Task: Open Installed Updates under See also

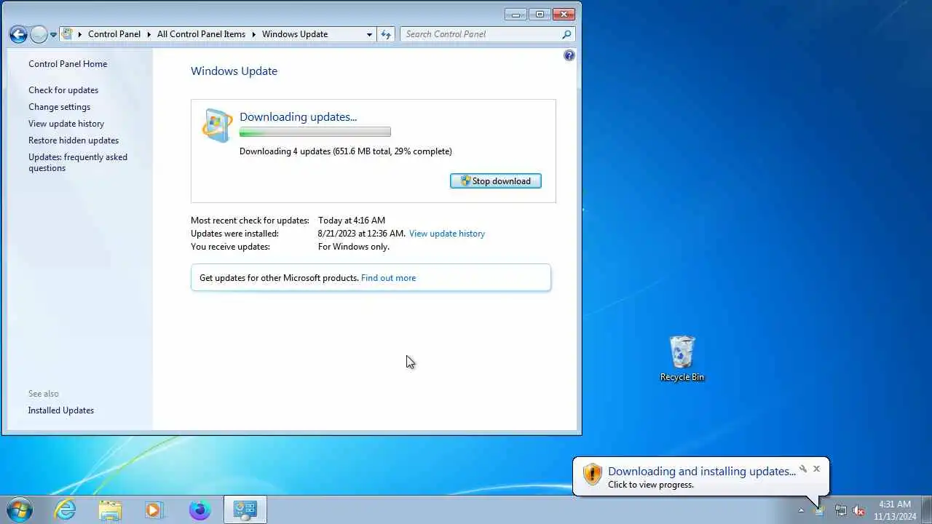Action: tap(61, 410)
